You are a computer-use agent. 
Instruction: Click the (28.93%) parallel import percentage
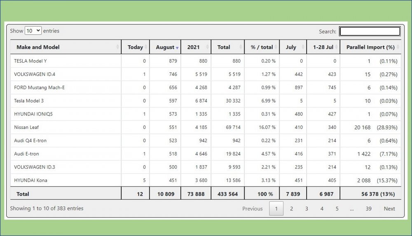click(387, 127)
